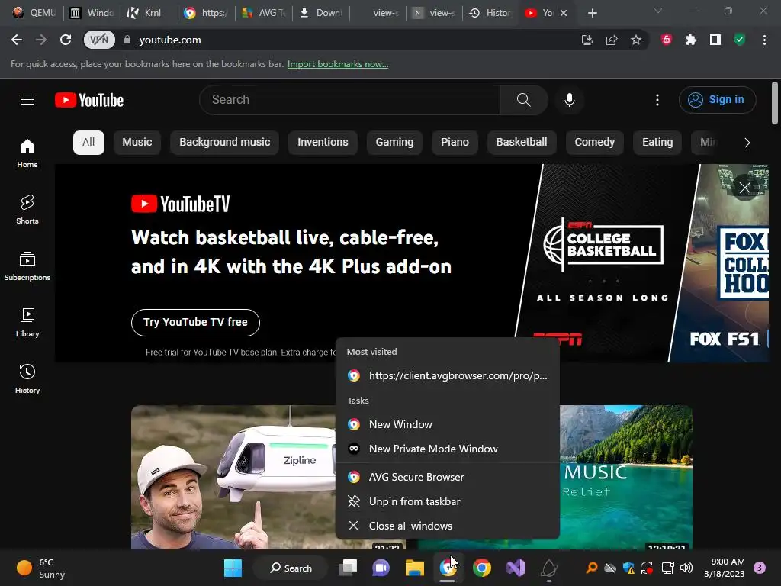Click the address bar showing youtube.com
The image size is (781, 586).
tap(349, 40)
